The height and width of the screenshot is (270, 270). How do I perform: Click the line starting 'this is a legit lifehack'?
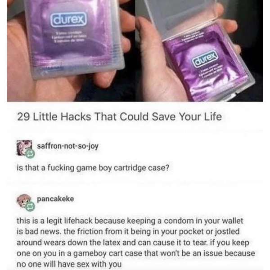coord(130,221)
